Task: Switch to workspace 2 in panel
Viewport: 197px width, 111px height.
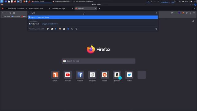Action: click(x=151, y=2)
